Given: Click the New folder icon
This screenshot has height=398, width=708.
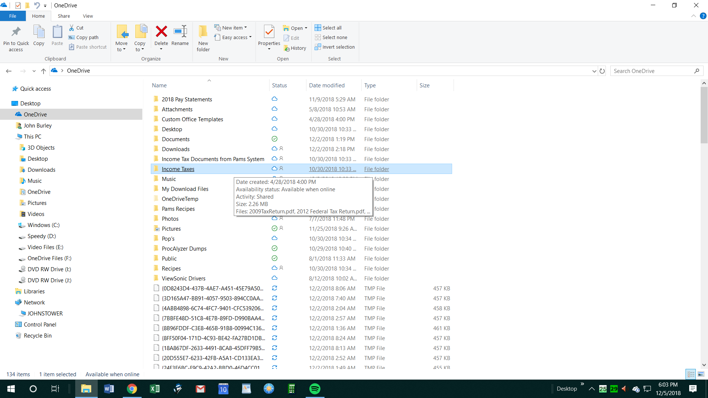Looking at the screenshot, I should point(203,32).
